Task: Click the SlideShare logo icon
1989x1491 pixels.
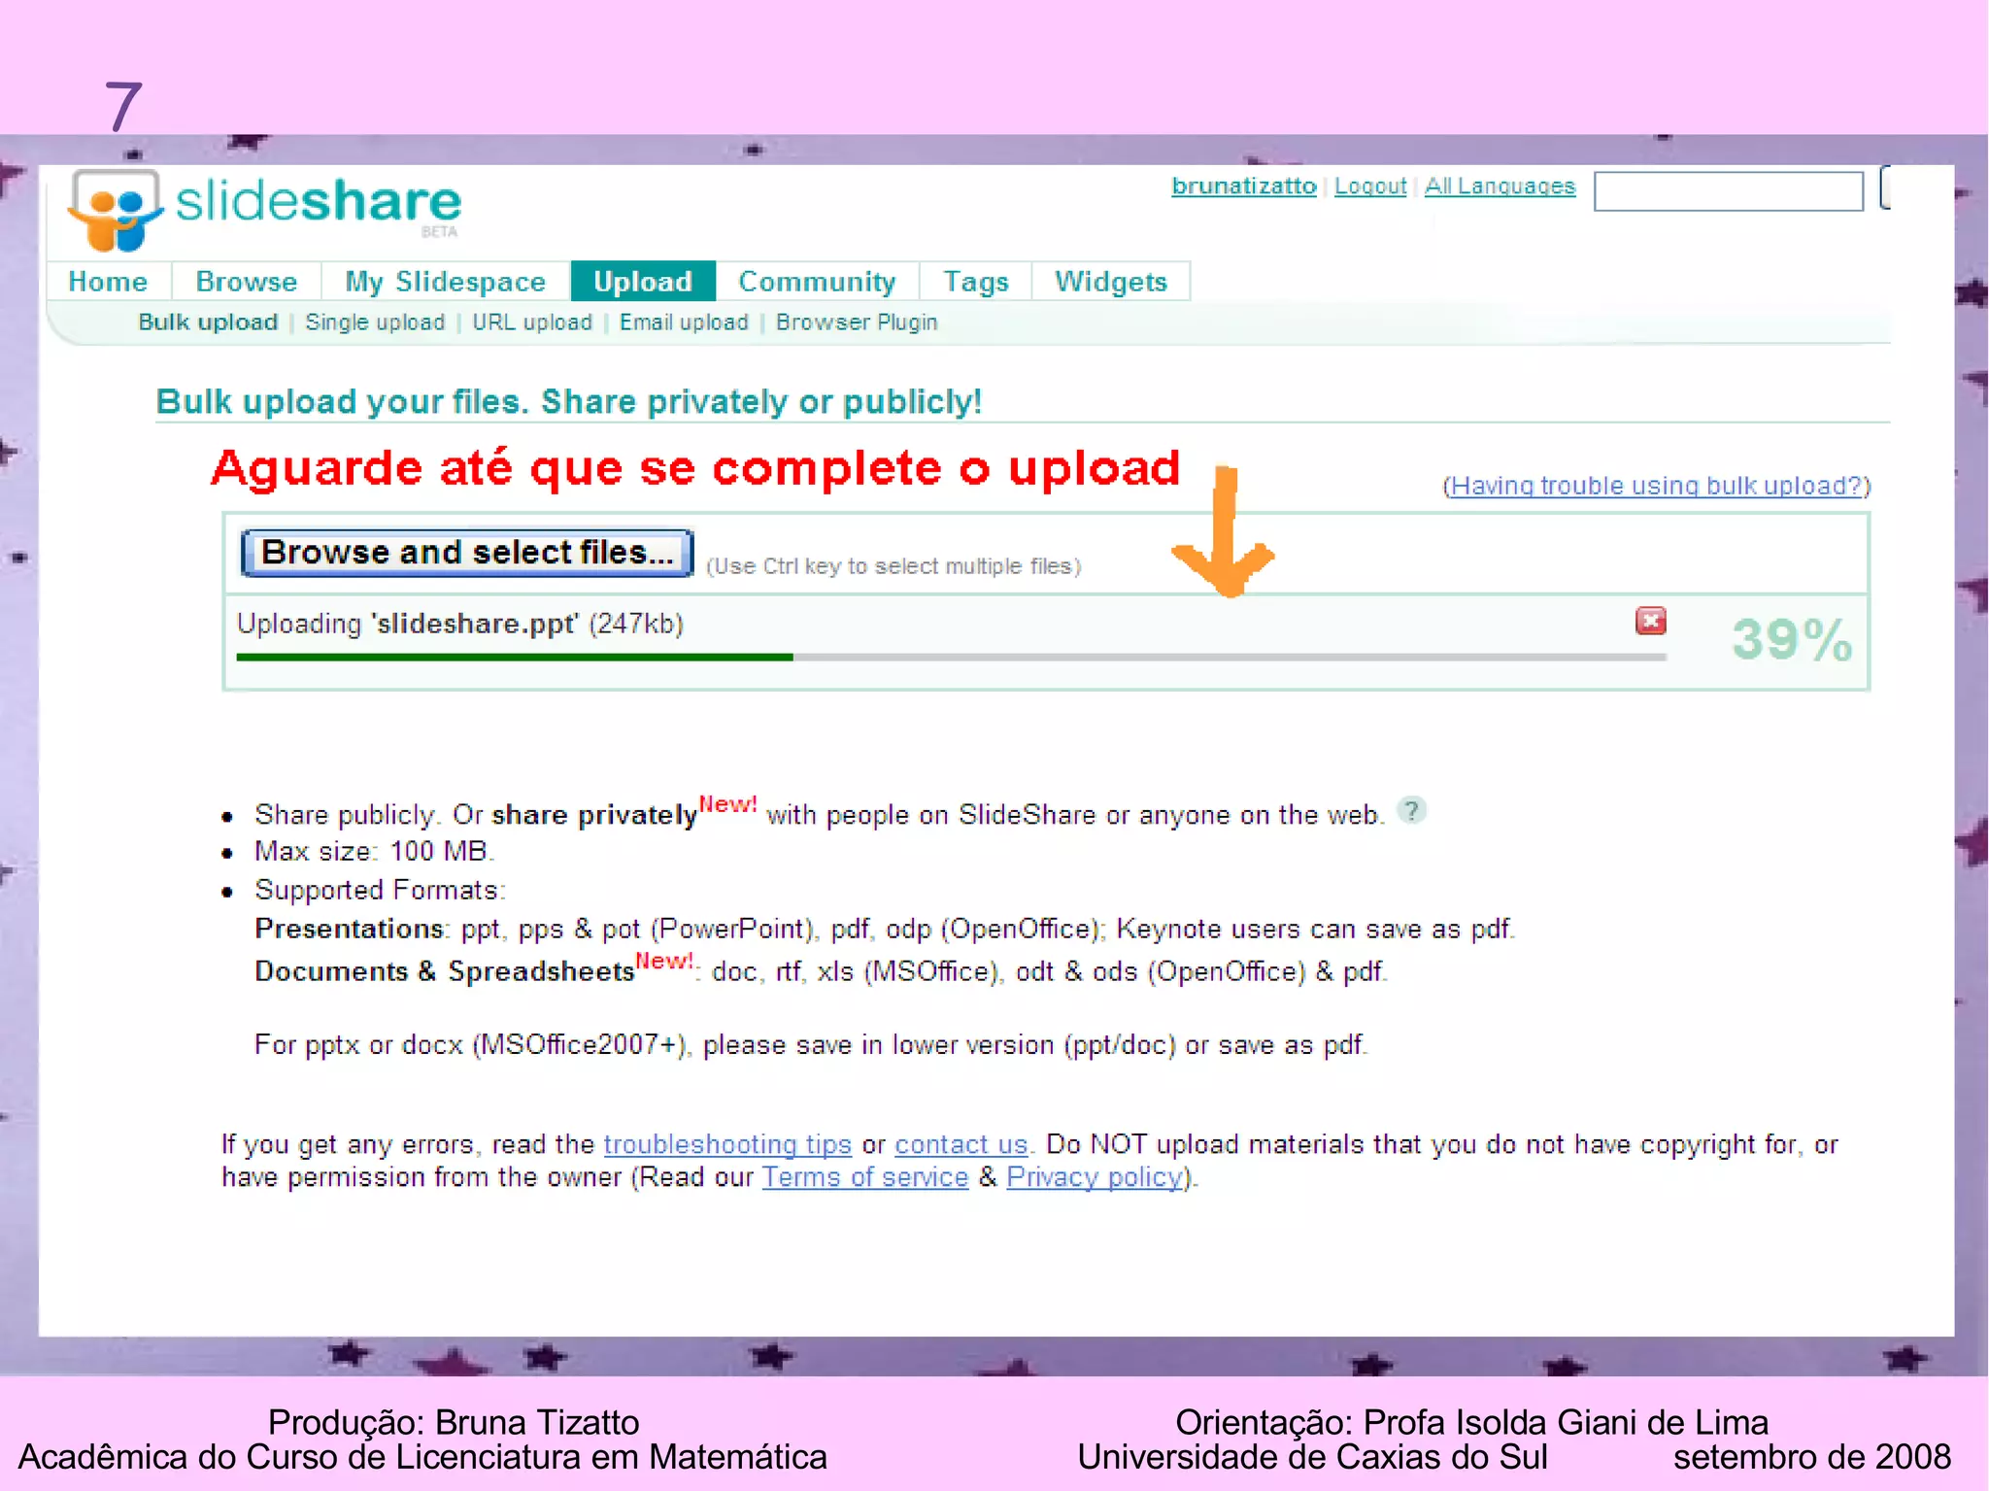Action: (115, 209)
